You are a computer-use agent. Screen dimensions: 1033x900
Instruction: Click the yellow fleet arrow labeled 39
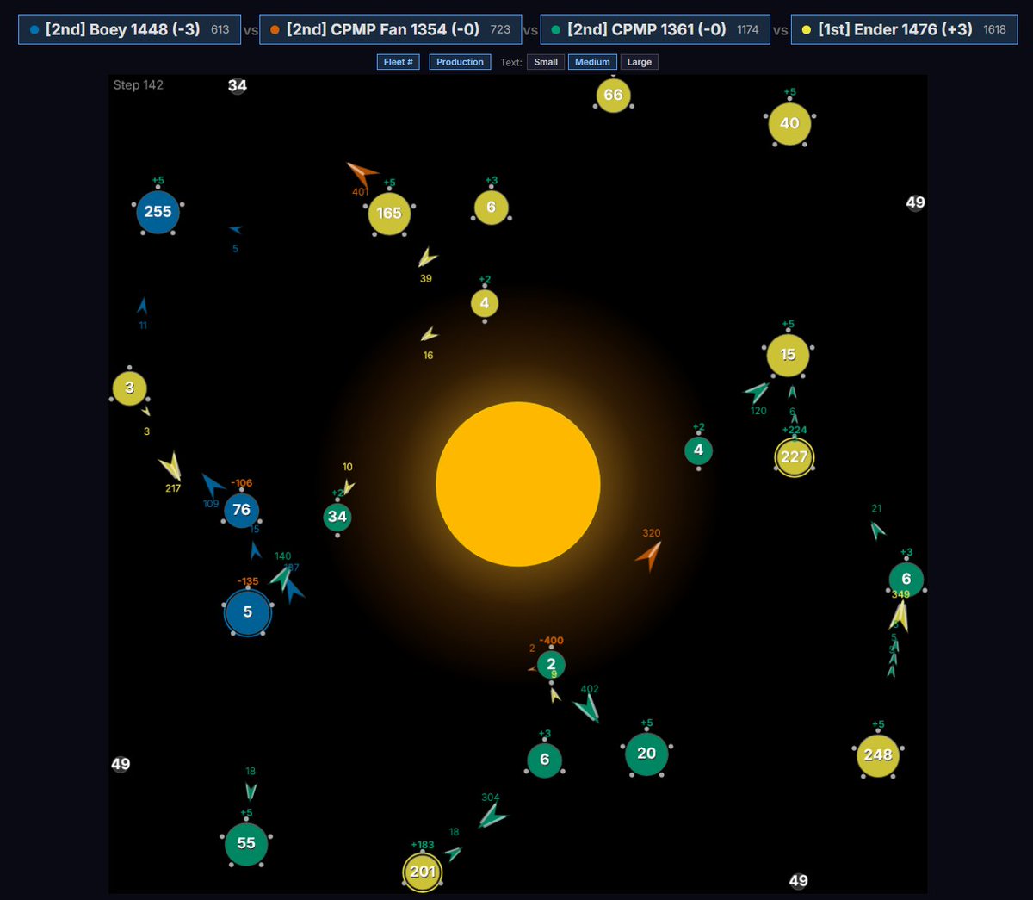(427, 258)
